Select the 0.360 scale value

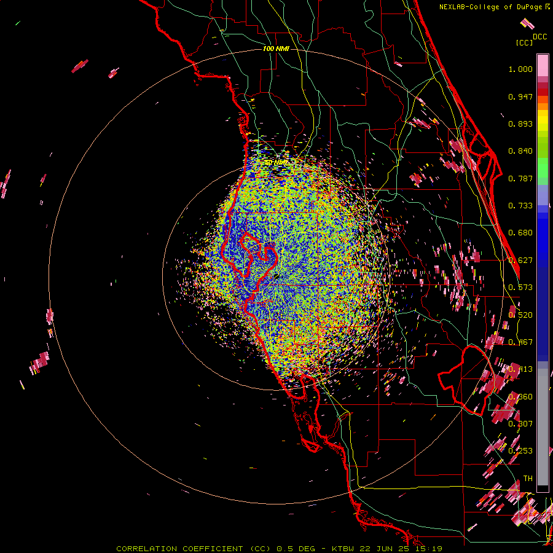pyautogui.click(x=520, y=397)
